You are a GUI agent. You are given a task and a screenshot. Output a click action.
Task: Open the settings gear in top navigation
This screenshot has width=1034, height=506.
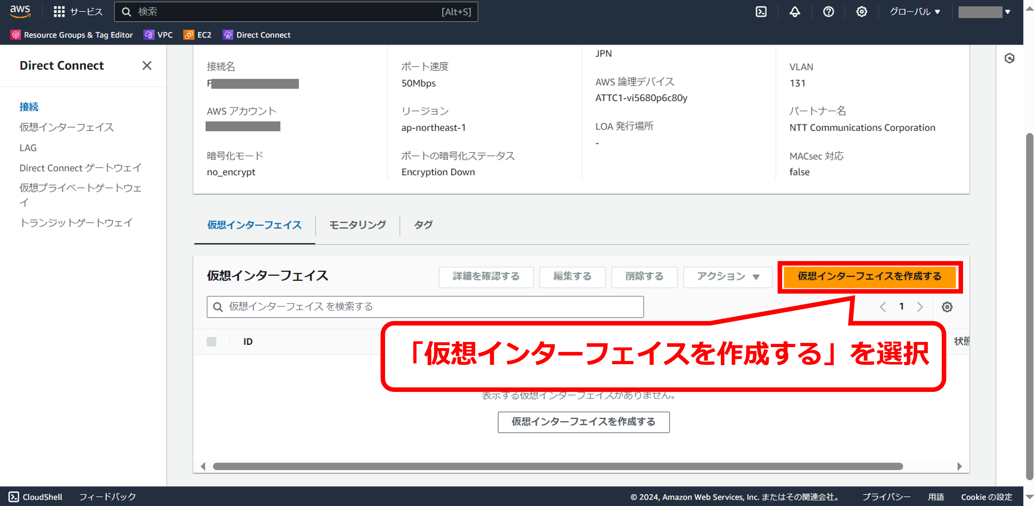pyautogui.click(x=861, y=12)
